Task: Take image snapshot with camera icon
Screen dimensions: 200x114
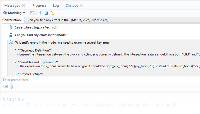Action: tap(168, 105)
